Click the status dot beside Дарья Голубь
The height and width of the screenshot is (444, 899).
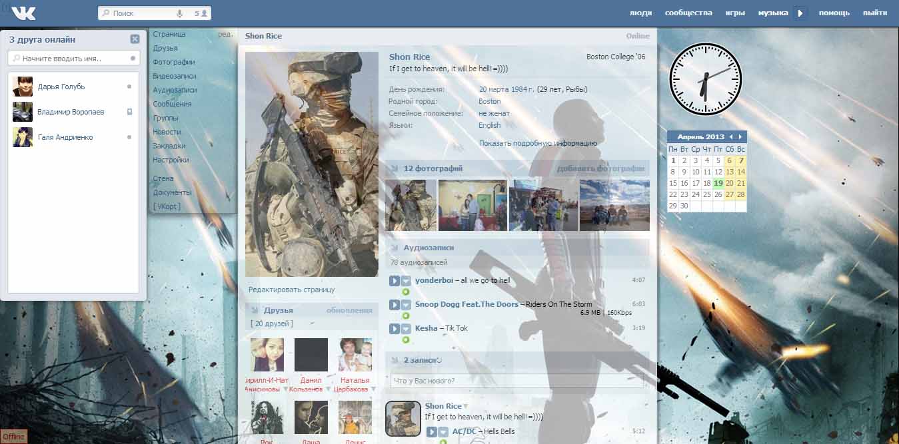129,87
